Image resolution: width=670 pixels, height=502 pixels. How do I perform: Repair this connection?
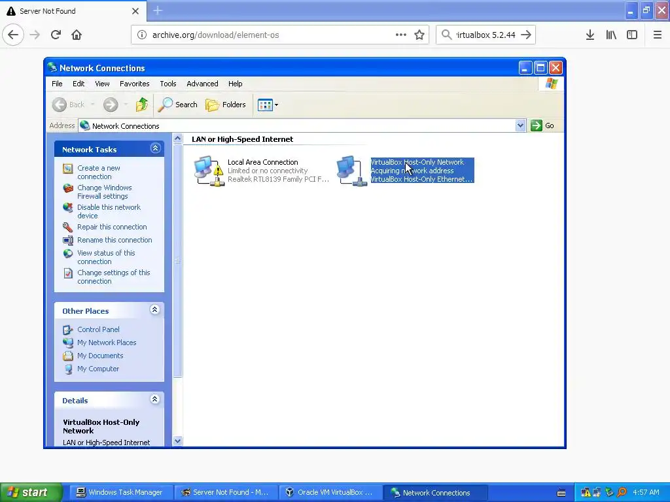click(112, 227)
